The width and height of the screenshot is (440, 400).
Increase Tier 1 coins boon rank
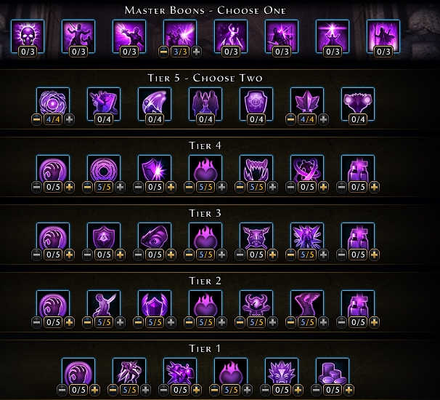coord(349,390)
